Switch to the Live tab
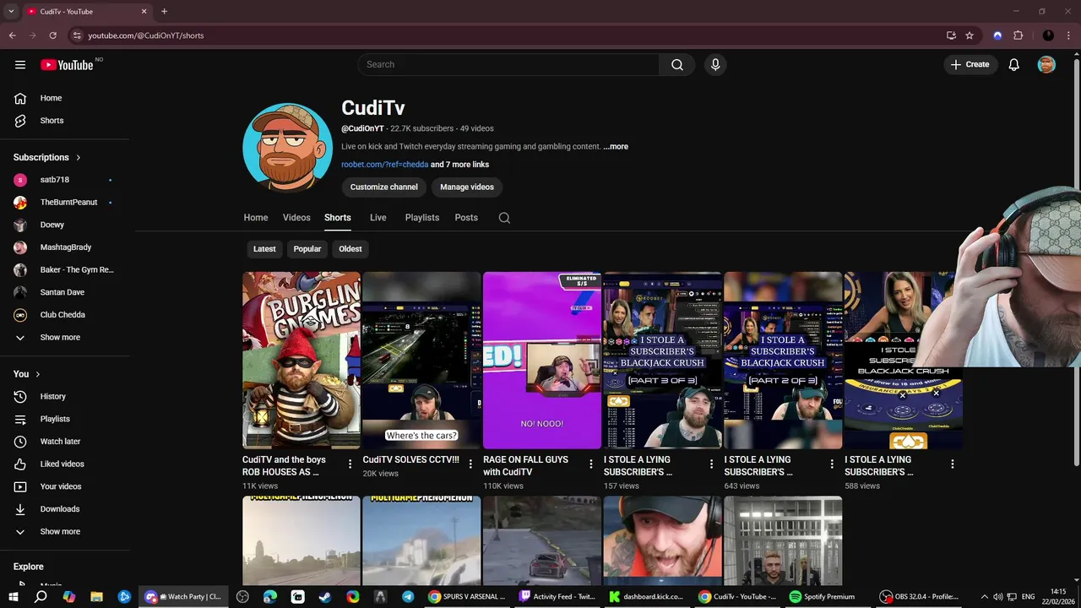This screenshot has height=608, width=1081. tap(378, 218)
